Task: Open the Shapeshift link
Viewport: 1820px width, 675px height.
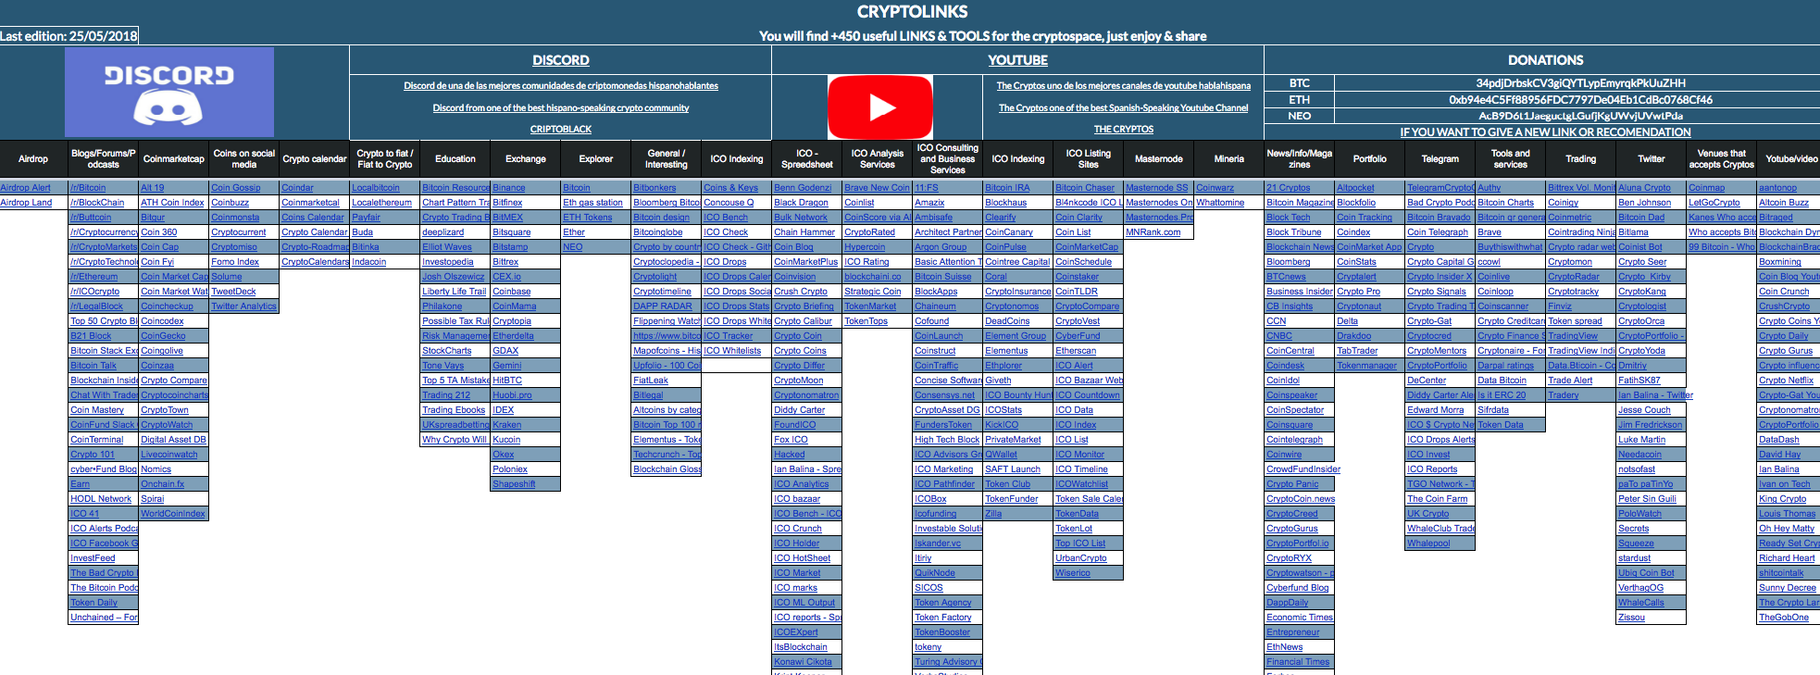Action: point(514,484)
